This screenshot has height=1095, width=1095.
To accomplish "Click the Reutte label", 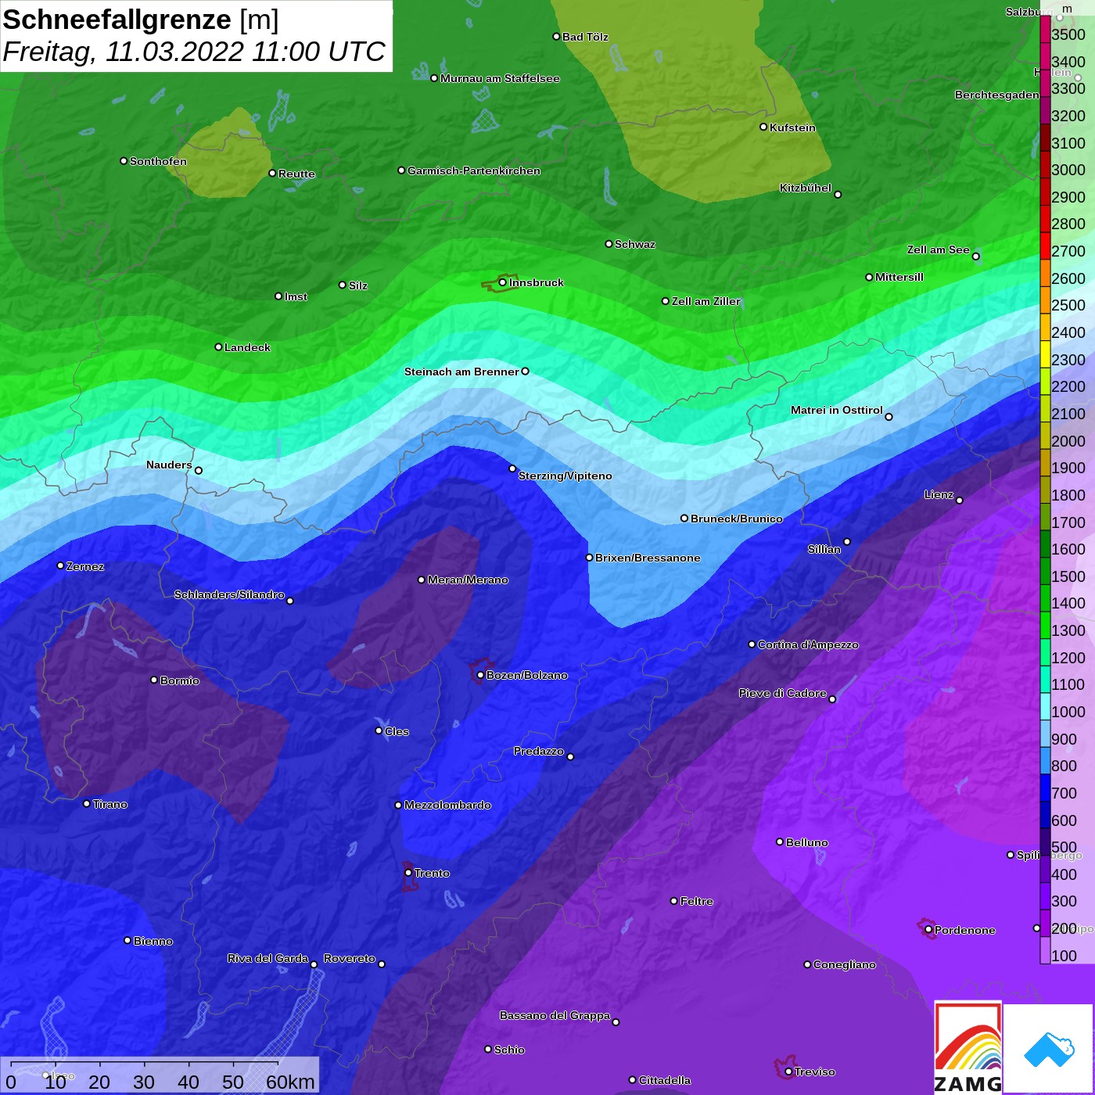I will tap(296, 174).
